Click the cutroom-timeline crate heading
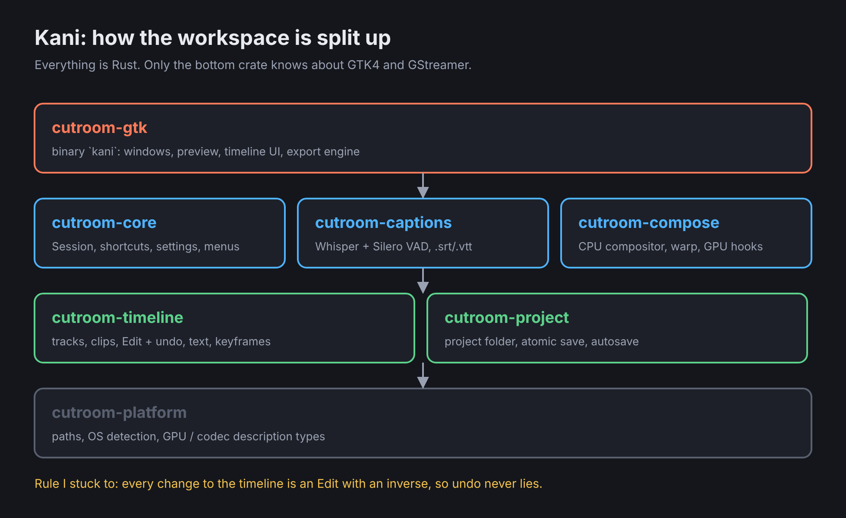The image size is (846, 518). (117, 318)
